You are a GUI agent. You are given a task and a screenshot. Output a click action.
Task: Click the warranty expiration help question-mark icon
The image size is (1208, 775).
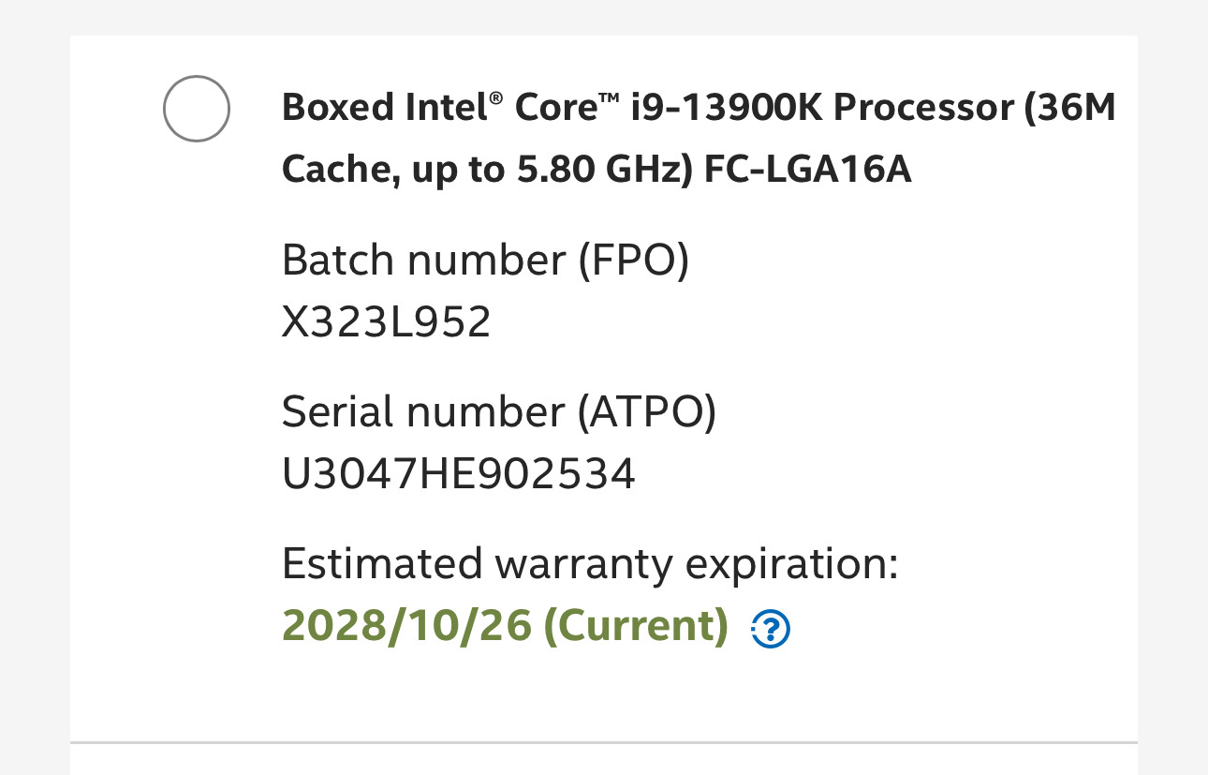(771, 629)
